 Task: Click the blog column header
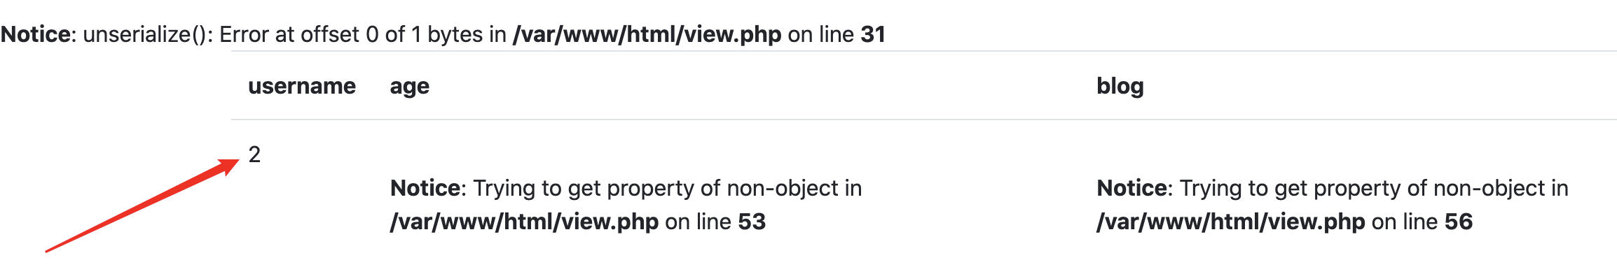1120,86
